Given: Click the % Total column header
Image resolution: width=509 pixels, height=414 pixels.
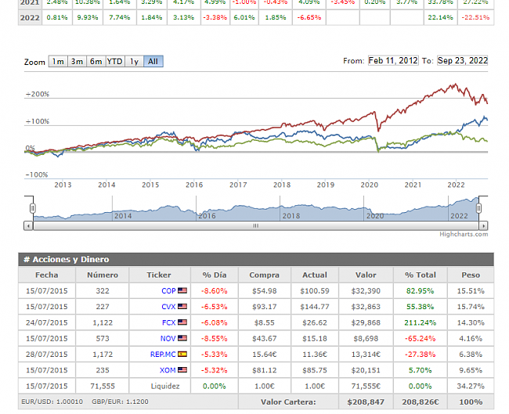Looking at the screenshot, I should click(x=420, y=275).
